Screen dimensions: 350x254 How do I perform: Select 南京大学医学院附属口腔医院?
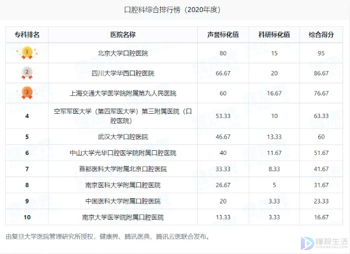pyautogui.click(x=123, y=217)
